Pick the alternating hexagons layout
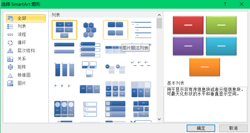 90,30
